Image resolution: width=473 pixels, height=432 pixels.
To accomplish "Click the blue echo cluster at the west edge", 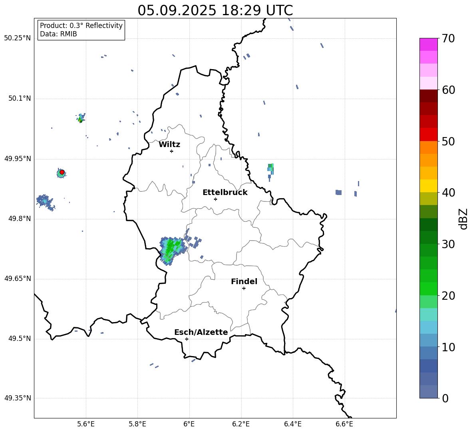I will 46,203.
